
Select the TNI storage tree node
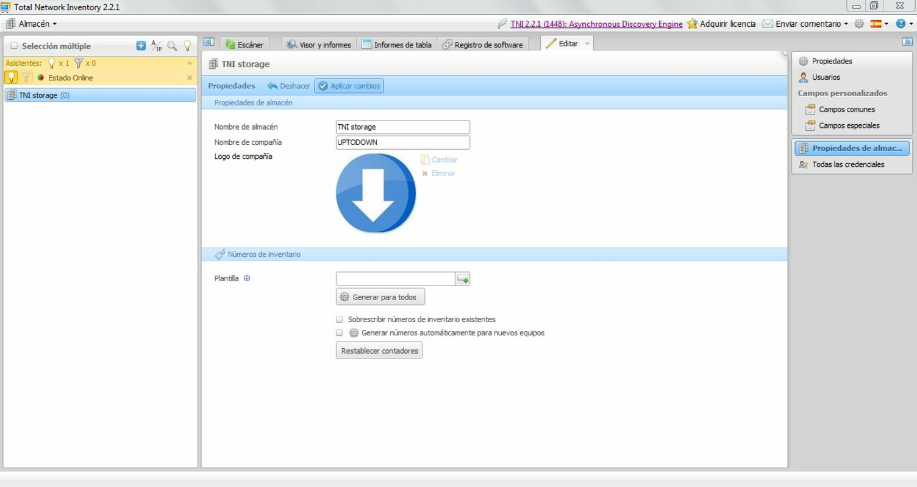pos(100,95)
